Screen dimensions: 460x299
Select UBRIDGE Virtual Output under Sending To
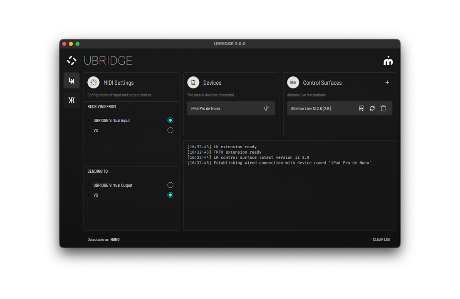[170, 185]
